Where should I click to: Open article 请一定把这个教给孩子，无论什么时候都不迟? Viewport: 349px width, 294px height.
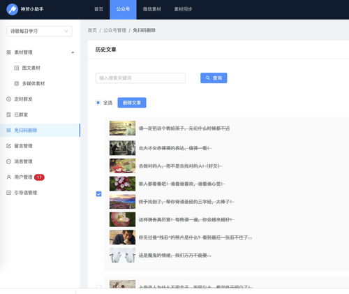click(x=184, y=128)
